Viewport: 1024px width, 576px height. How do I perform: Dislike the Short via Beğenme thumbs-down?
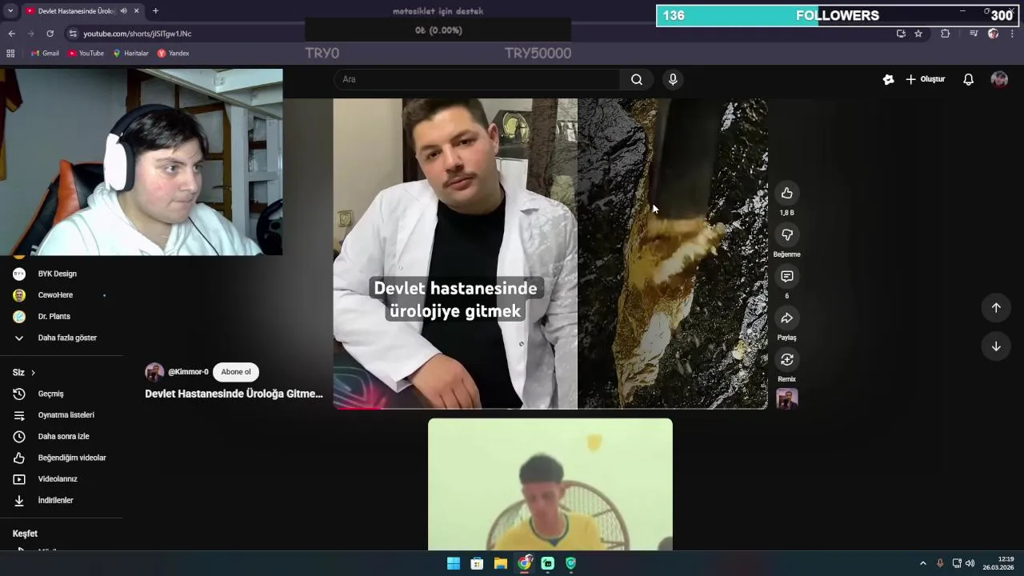tap(787, 234)
